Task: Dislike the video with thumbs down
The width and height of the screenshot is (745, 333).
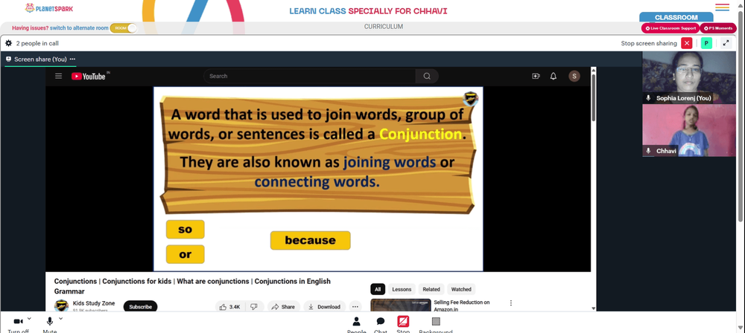Action: pyautogui.click(x=254, y=307)
